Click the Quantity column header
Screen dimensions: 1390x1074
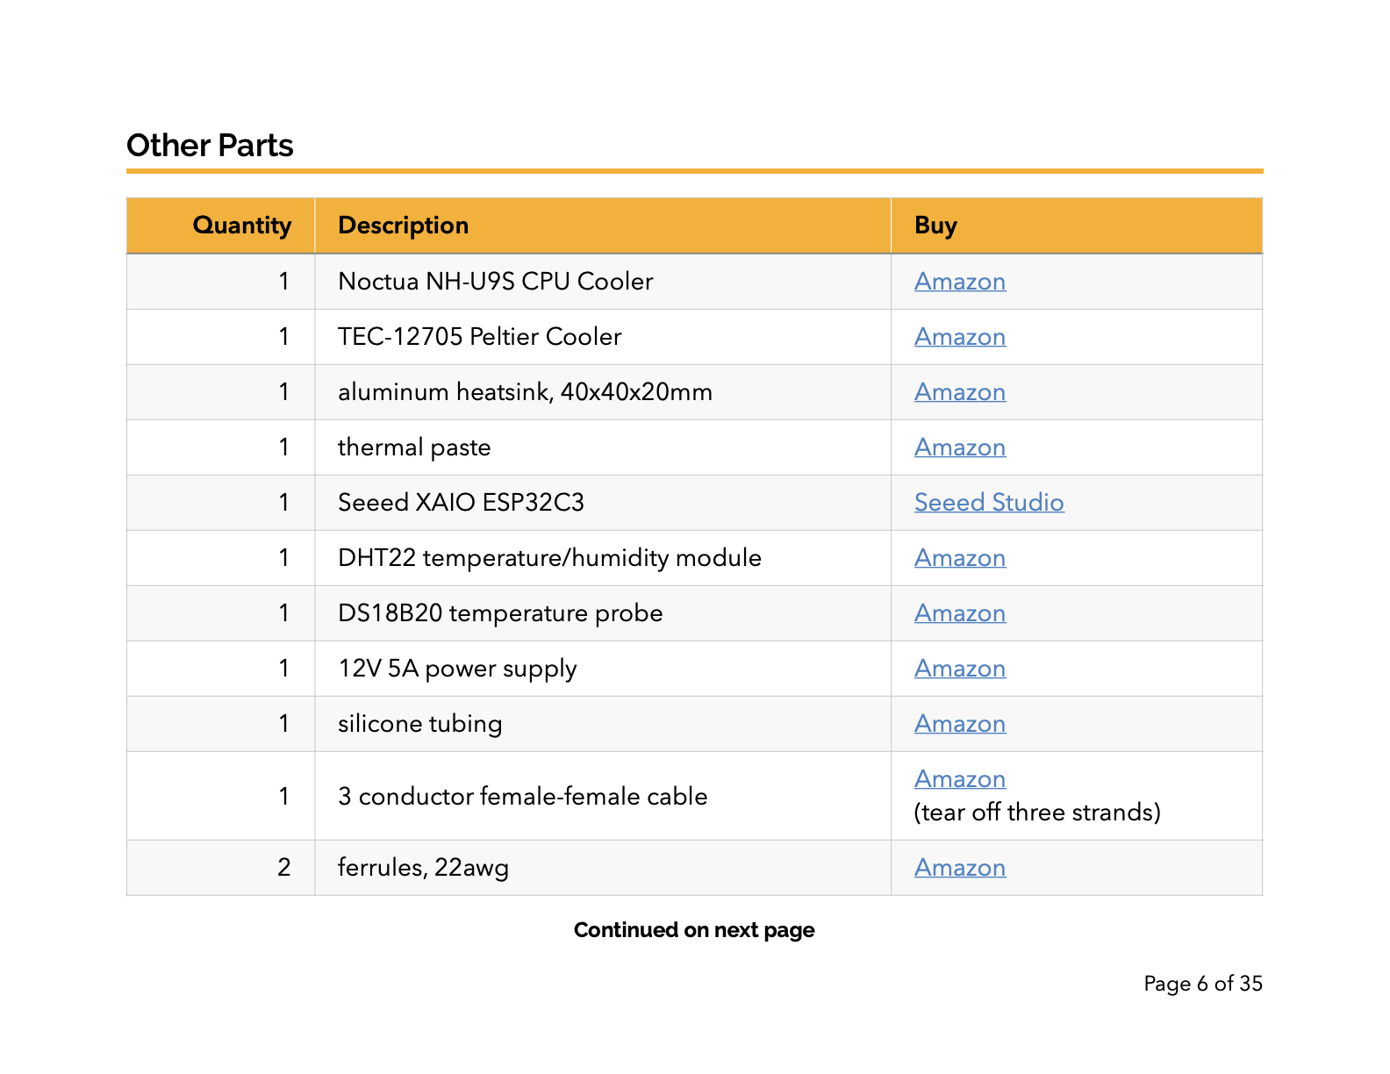coord(242,226)
